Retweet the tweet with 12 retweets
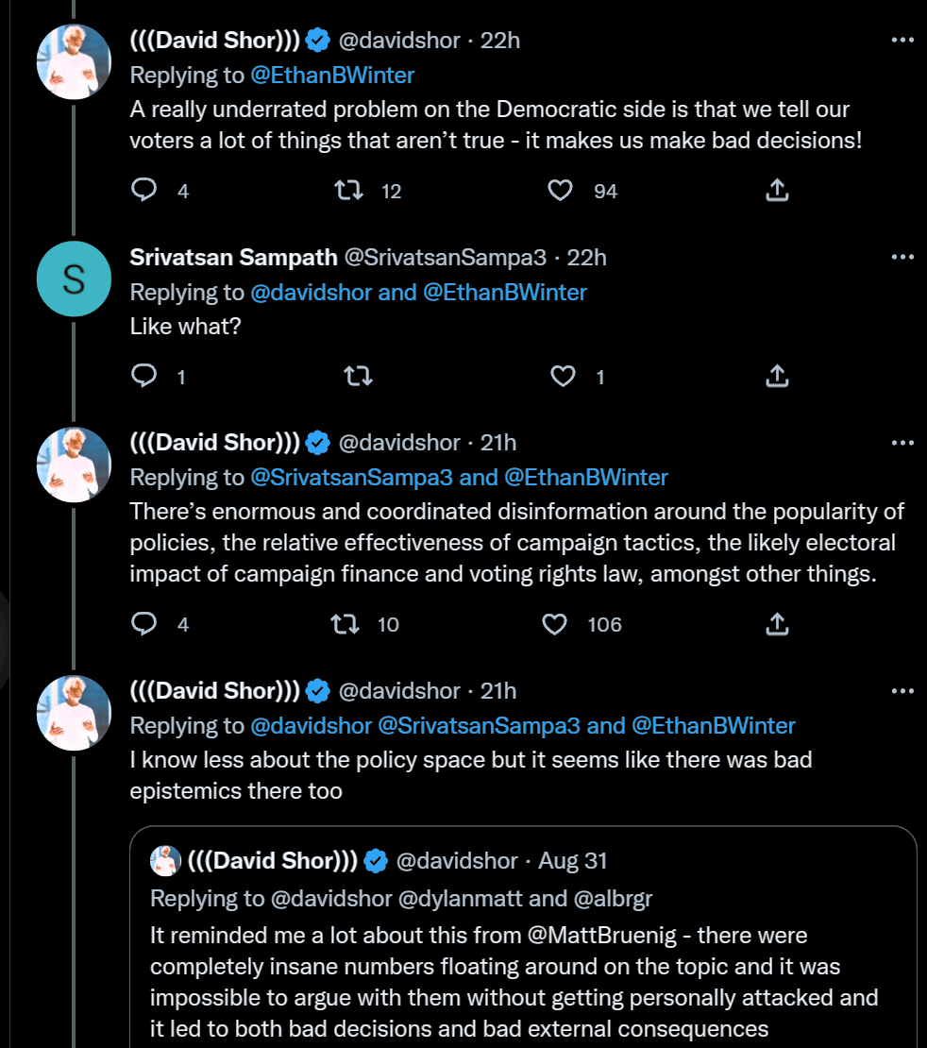The height and width of the screenshot is (1048, 927). click(x=350, y=191)
